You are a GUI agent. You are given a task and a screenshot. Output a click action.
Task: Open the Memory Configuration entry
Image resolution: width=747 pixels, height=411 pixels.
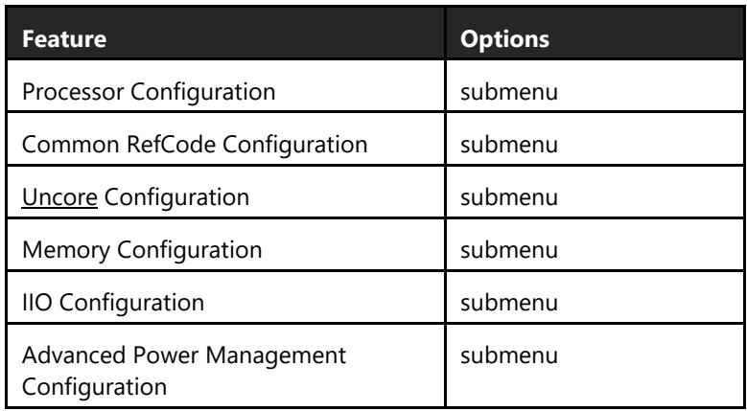[142, 250]
